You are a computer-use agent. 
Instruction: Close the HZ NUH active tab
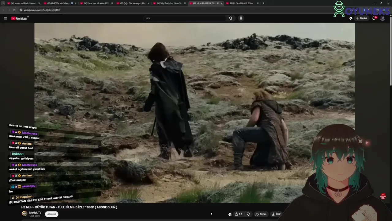221,3
